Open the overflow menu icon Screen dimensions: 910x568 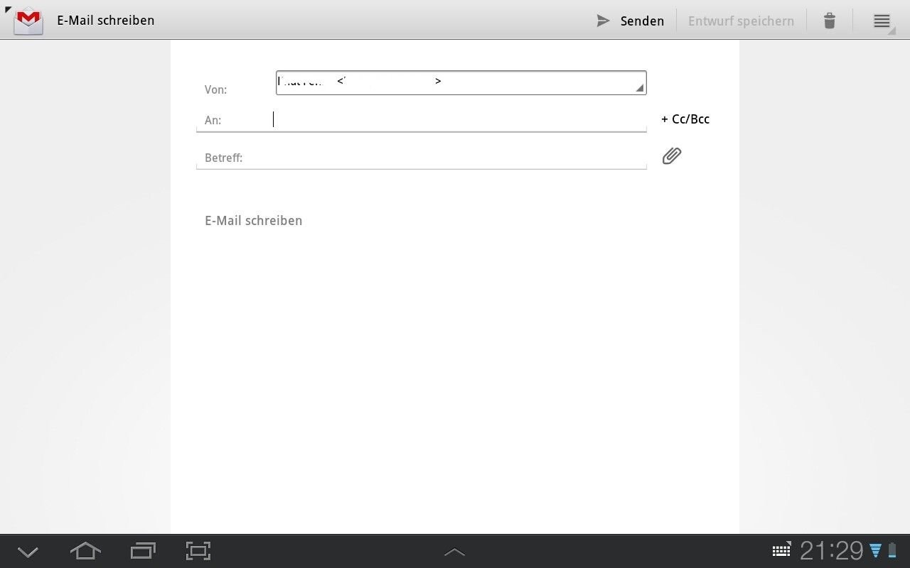(x=882, y=21)
